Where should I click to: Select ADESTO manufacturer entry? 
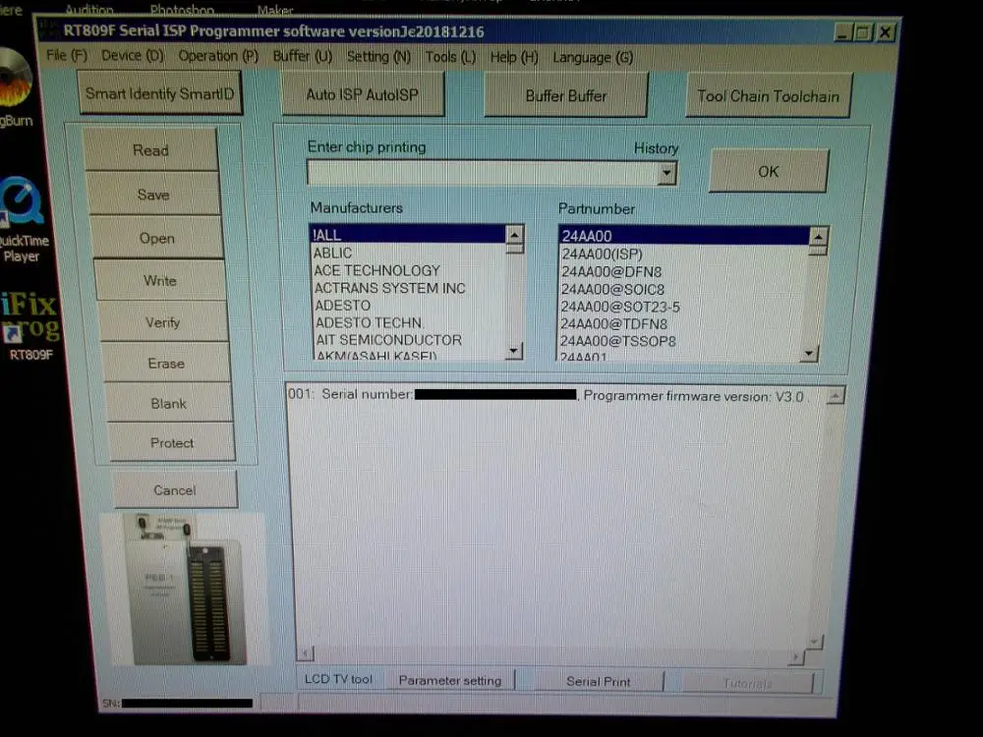(409, 306)
